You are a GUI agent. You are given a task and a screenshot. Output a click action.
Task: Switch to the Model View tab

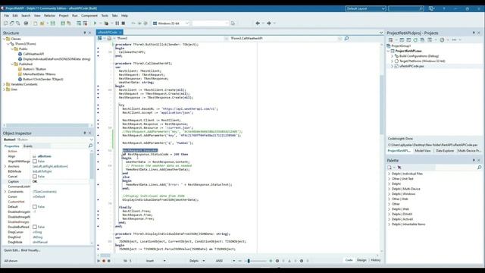(423, 151)
